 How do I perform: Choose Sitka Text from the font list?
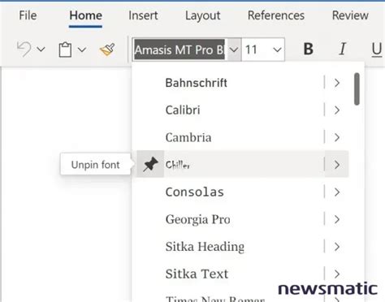click(197, 274)
